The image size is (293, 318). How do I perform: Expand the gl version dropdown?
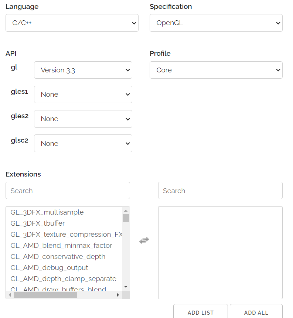point(83,70)
